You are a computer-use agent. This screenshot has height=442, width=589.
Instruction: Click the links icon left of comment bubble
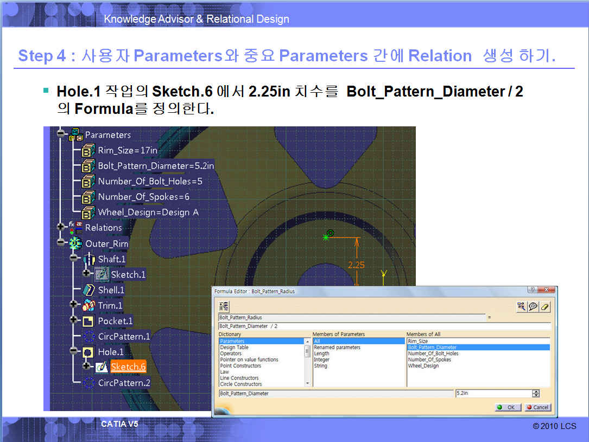[x=522, y=306]
